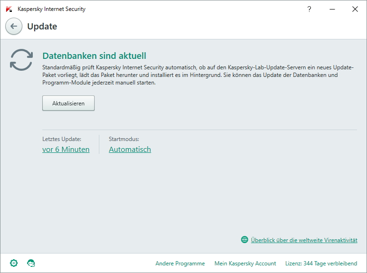
Task: Open Mein Kaspersky Account
Action: click(x=245, y=264)
